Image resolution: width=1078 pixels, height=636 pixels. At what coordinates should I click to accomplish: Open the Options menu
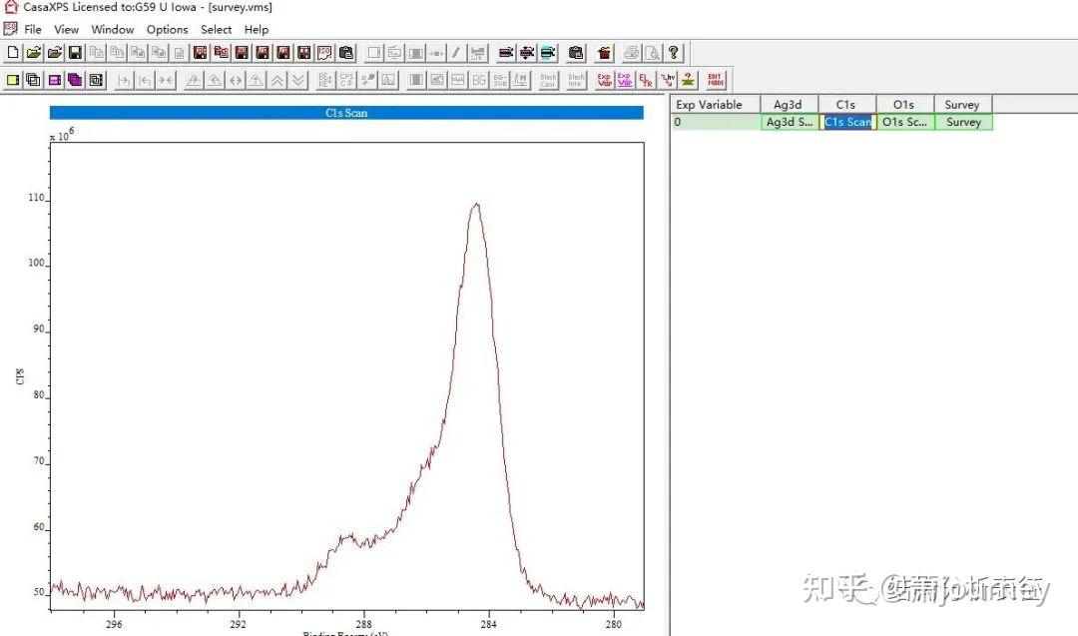pos(167,29)
